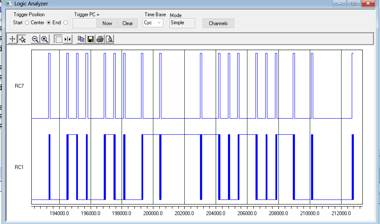
Task: Open the Time Base Cyc dropdown
Action: coord(153,23)
